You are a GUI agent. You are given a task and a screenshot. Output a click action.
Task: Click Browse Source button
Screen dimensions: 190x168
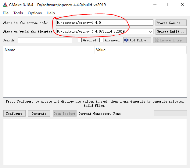coord(171,23)
